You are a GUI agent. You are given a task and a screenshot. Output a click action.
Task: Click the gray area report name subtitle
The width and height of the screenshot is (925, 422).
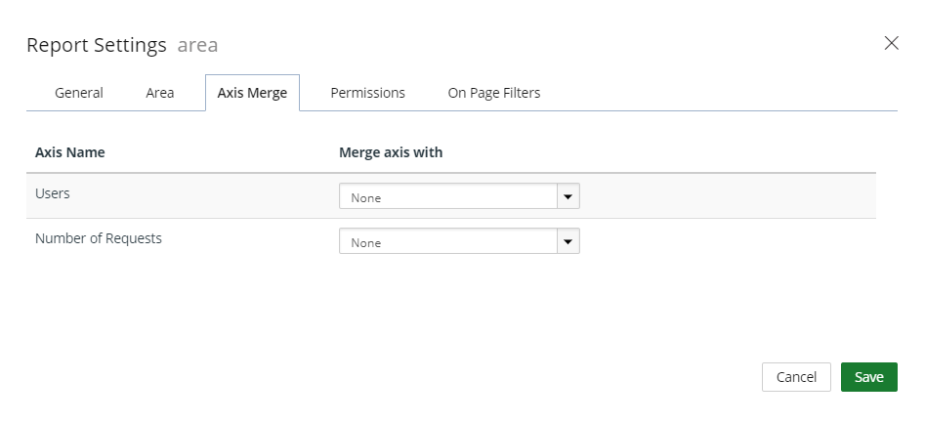tap(197, 45)
